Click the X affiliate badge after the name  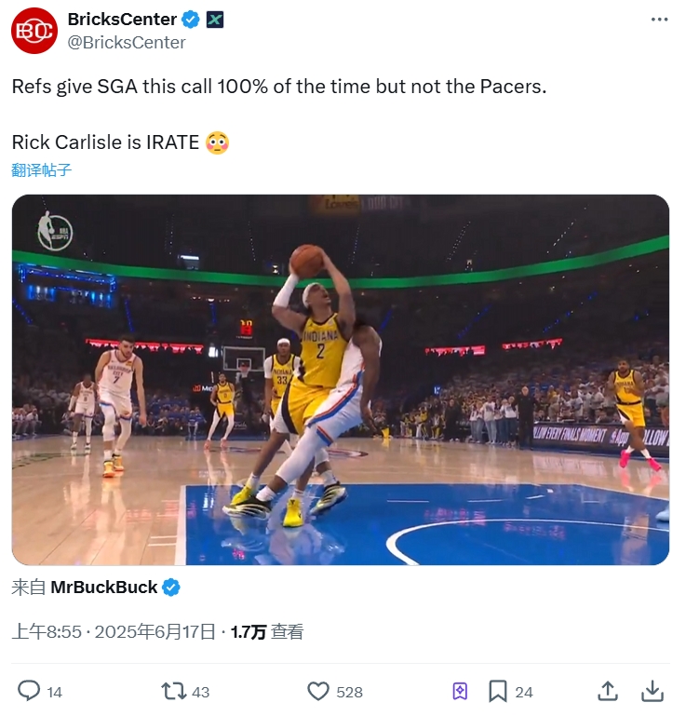point(214,20)
